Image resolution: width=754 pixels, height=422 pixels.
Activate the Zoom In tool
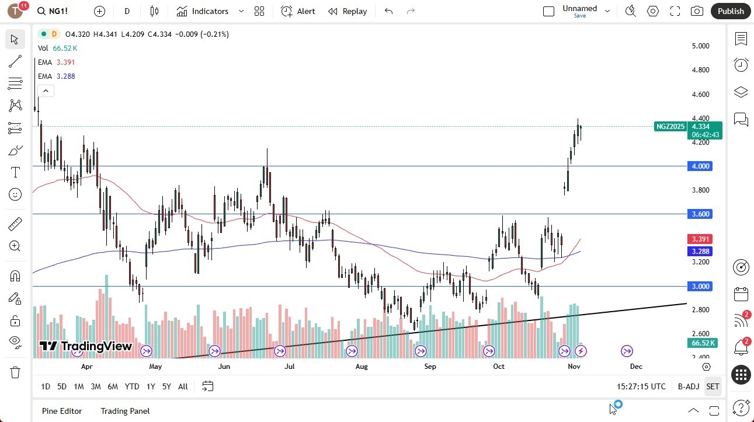click(x=15, y=246)
